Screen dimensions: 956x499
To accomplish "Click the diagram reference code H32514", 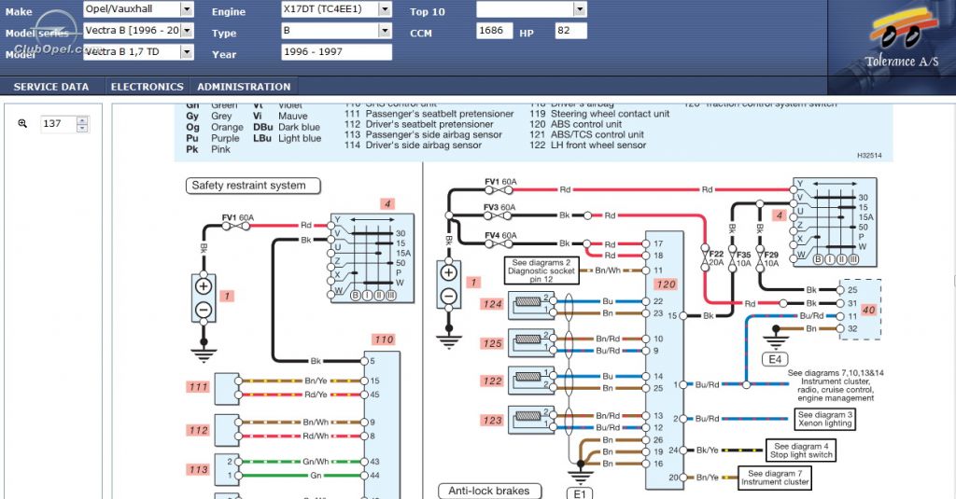I will pyautogui.click(x=869, y=156).
